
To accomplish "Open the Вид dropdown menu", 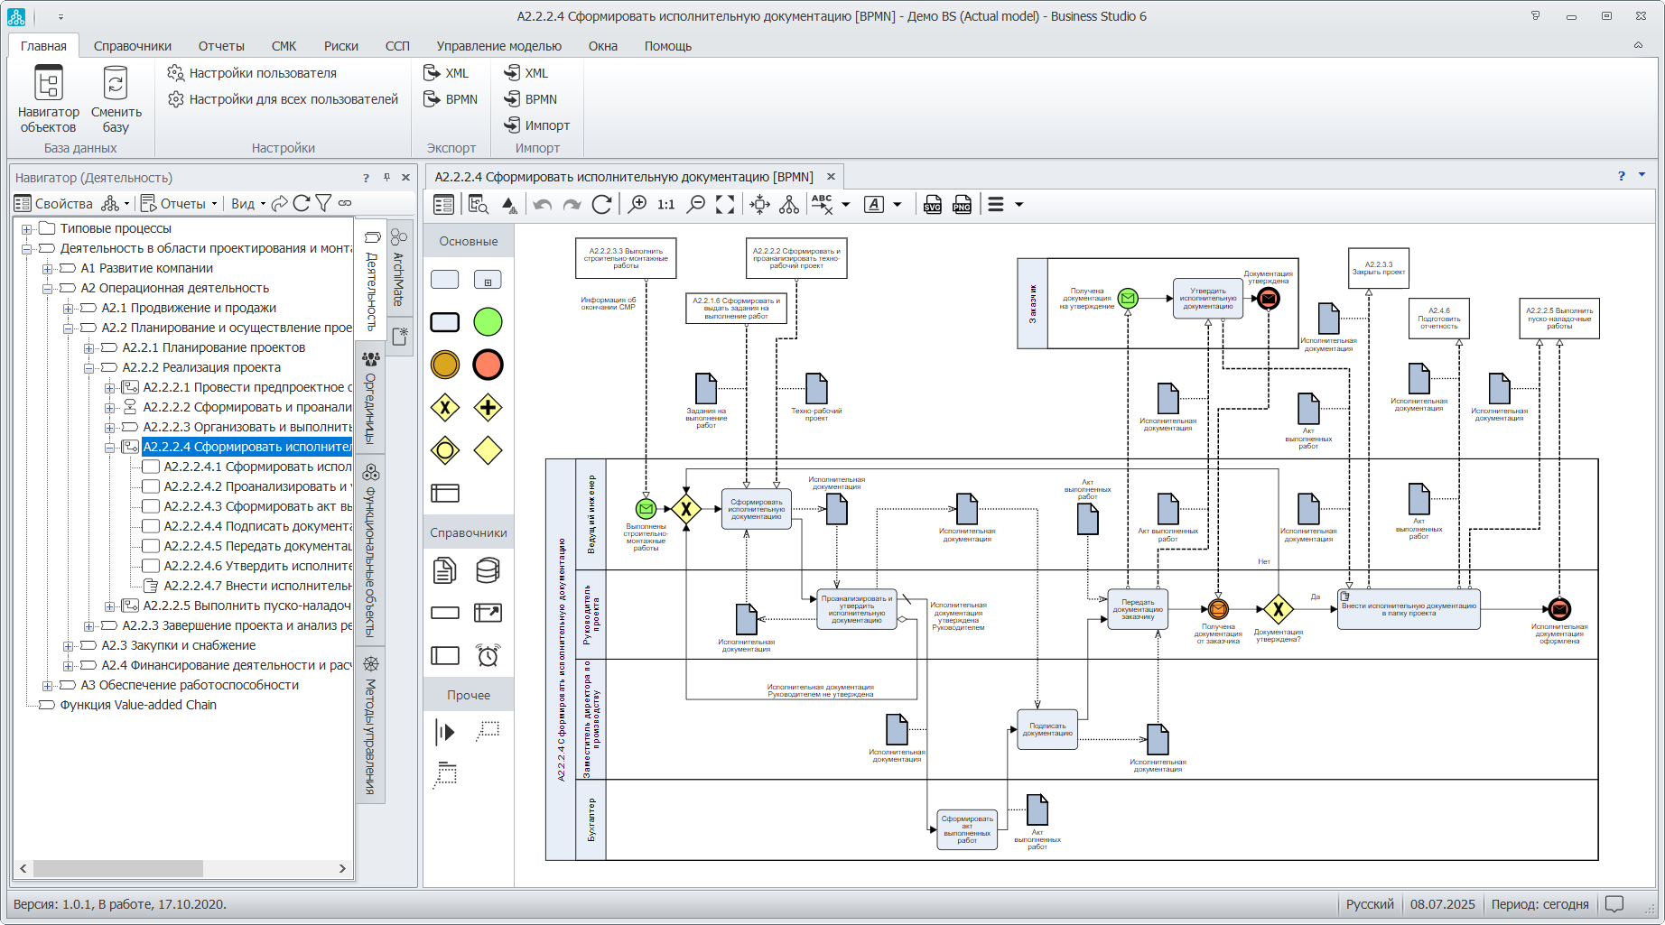I will (248, 204).
